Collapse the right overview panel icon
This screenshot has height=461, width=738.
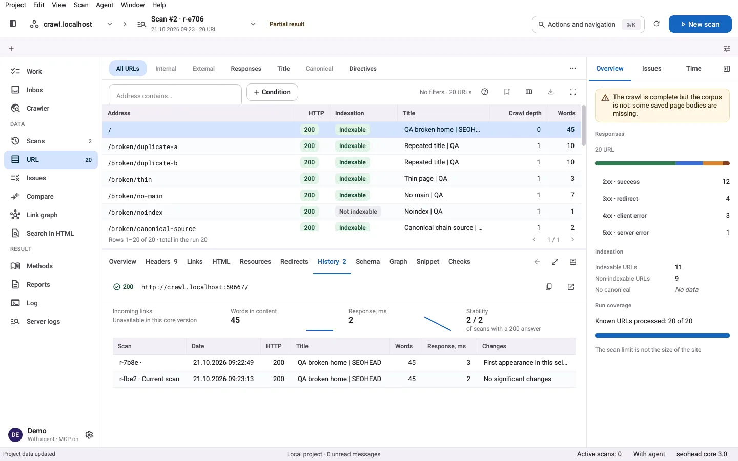[727, 69]
